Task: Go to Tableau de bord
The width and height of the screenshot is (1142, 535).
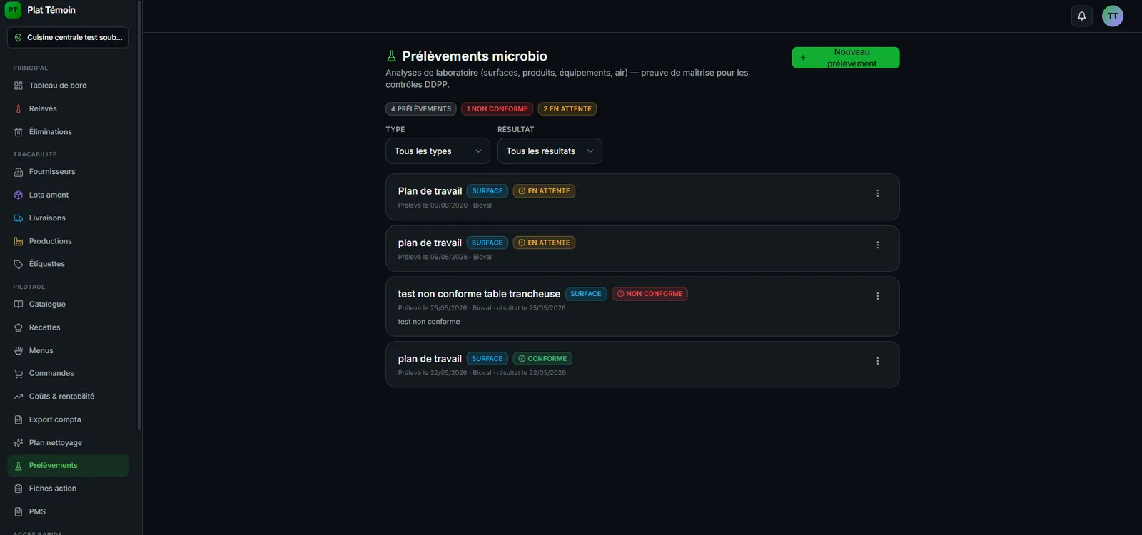Action: pos(68,86)
